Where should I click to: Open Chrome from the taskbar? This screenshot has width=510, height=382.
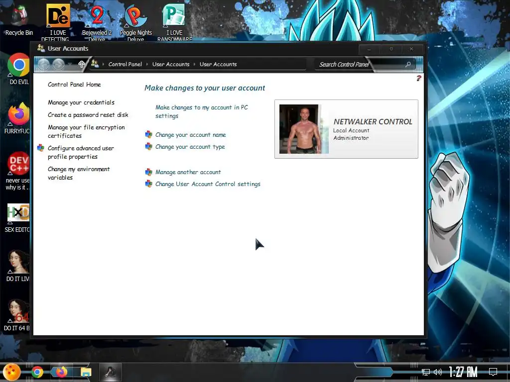[x=37, y=372]
